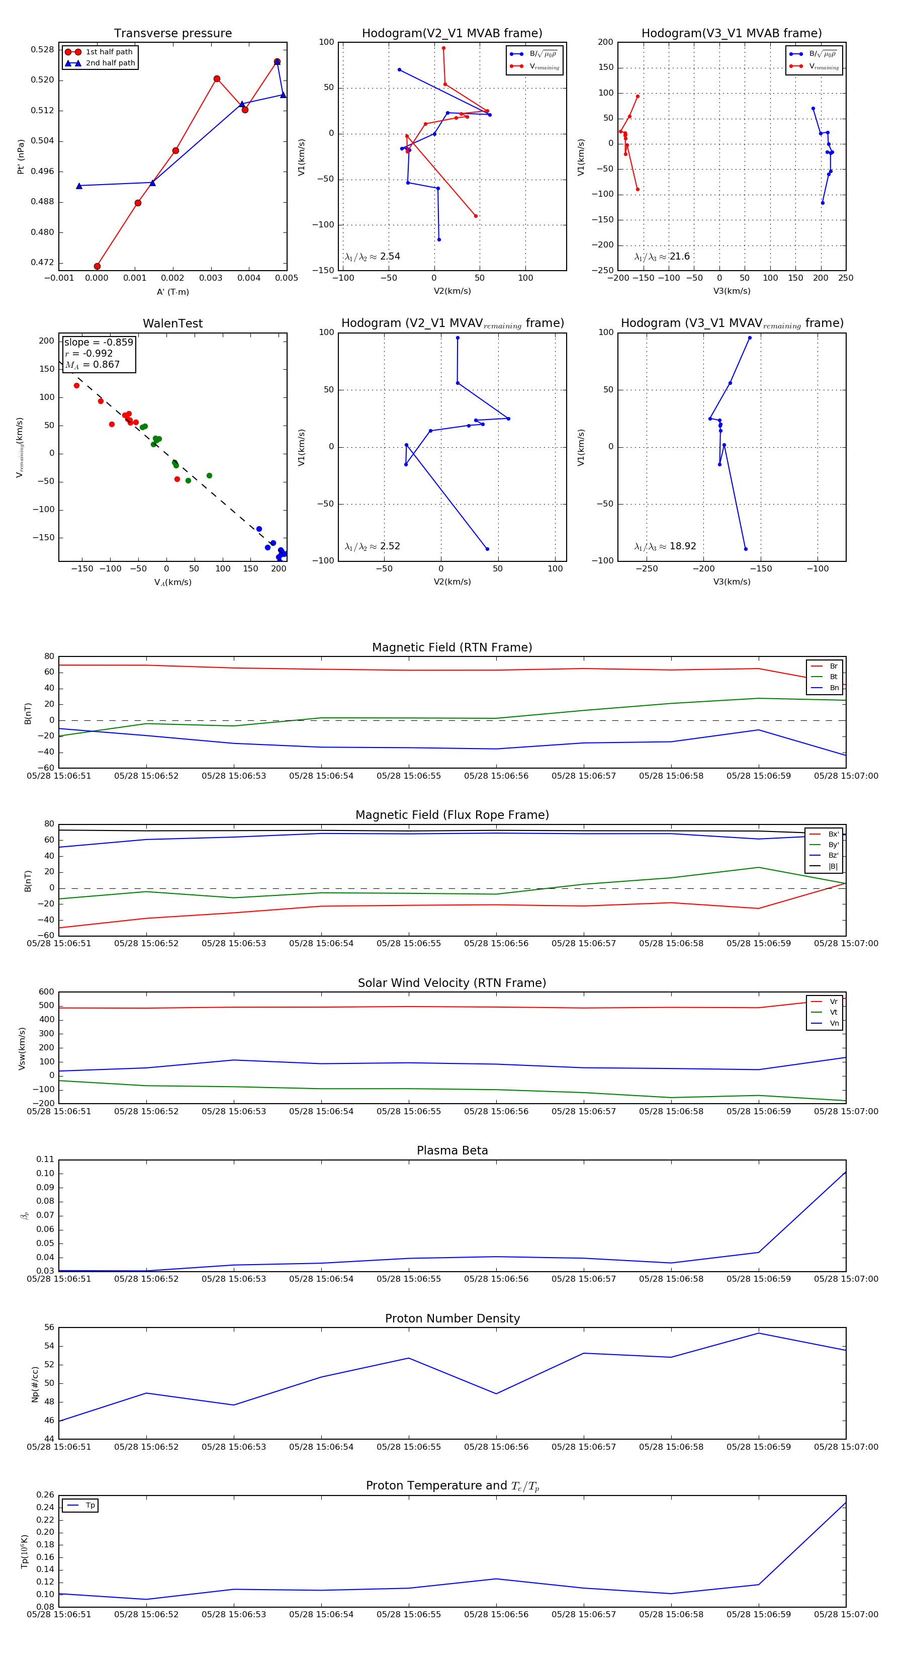Click the '05/28 15:07:00' tick under Proton Number Density
Screen dimensions: 905x1660
846,1447
